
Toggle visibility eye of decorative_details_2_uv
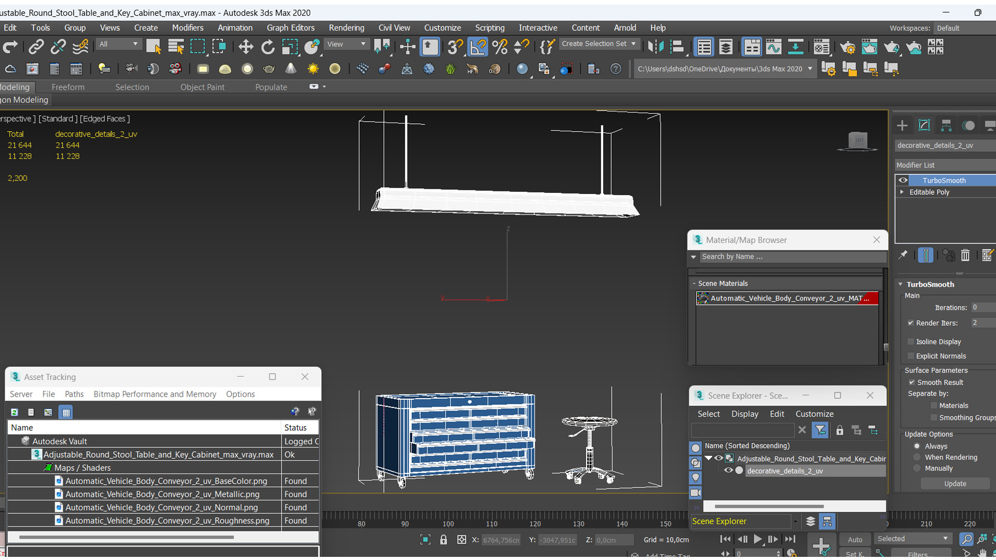click(728, 471)
